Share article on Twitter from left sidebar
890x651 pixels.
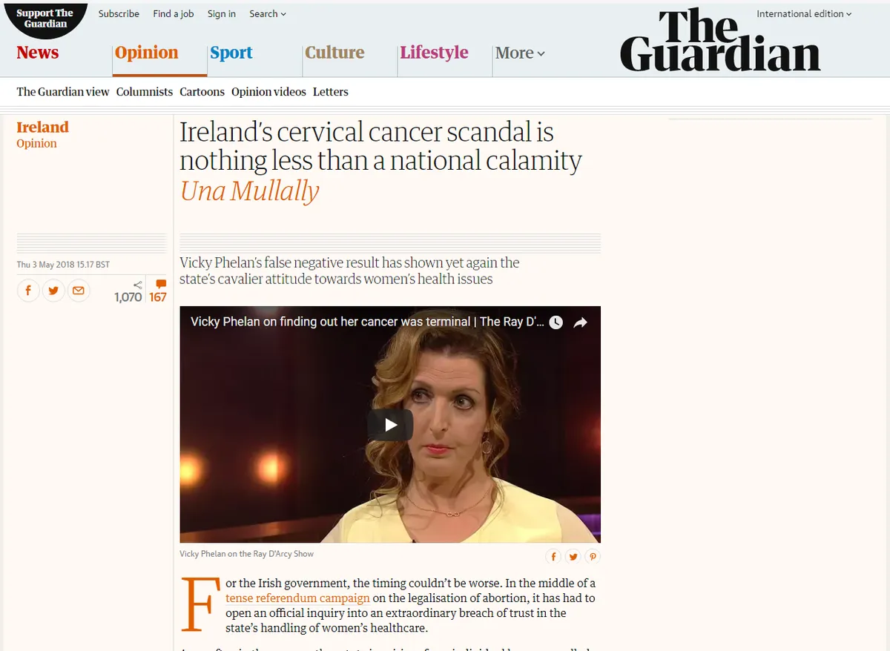point(53,290)
